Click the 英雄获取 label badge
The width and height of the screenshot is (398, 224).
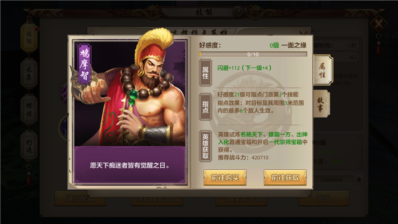[205, 147]
